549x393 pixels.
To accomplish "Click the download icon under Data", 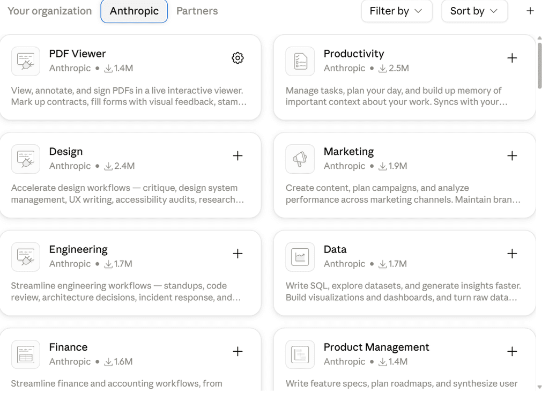I will click(383, 264).
